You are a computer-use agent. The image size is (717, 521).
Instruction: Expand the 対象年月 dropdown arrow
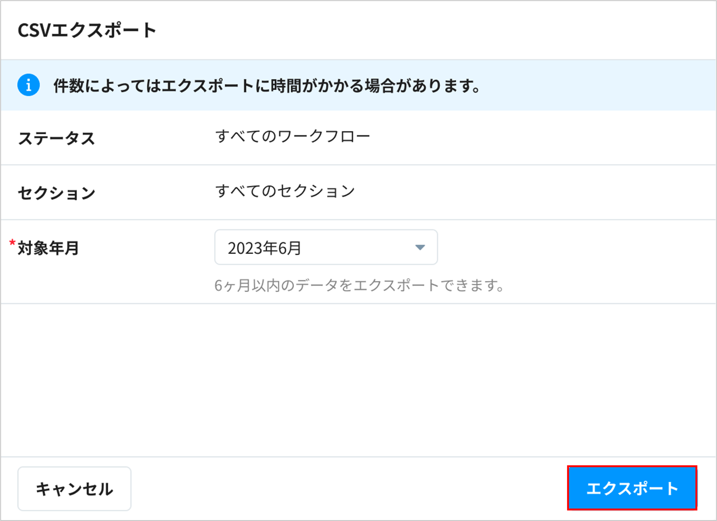coord(419,247)
